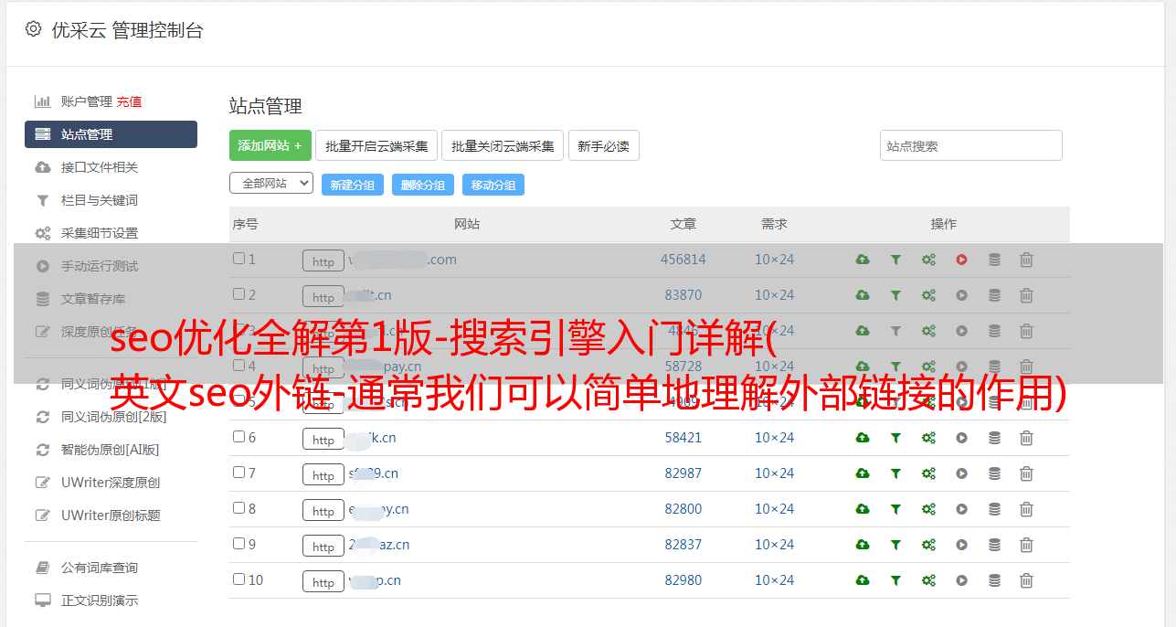Click the cloud upload icon in row 8
The width and height of the screenshot is (1176, 627).
863,509
